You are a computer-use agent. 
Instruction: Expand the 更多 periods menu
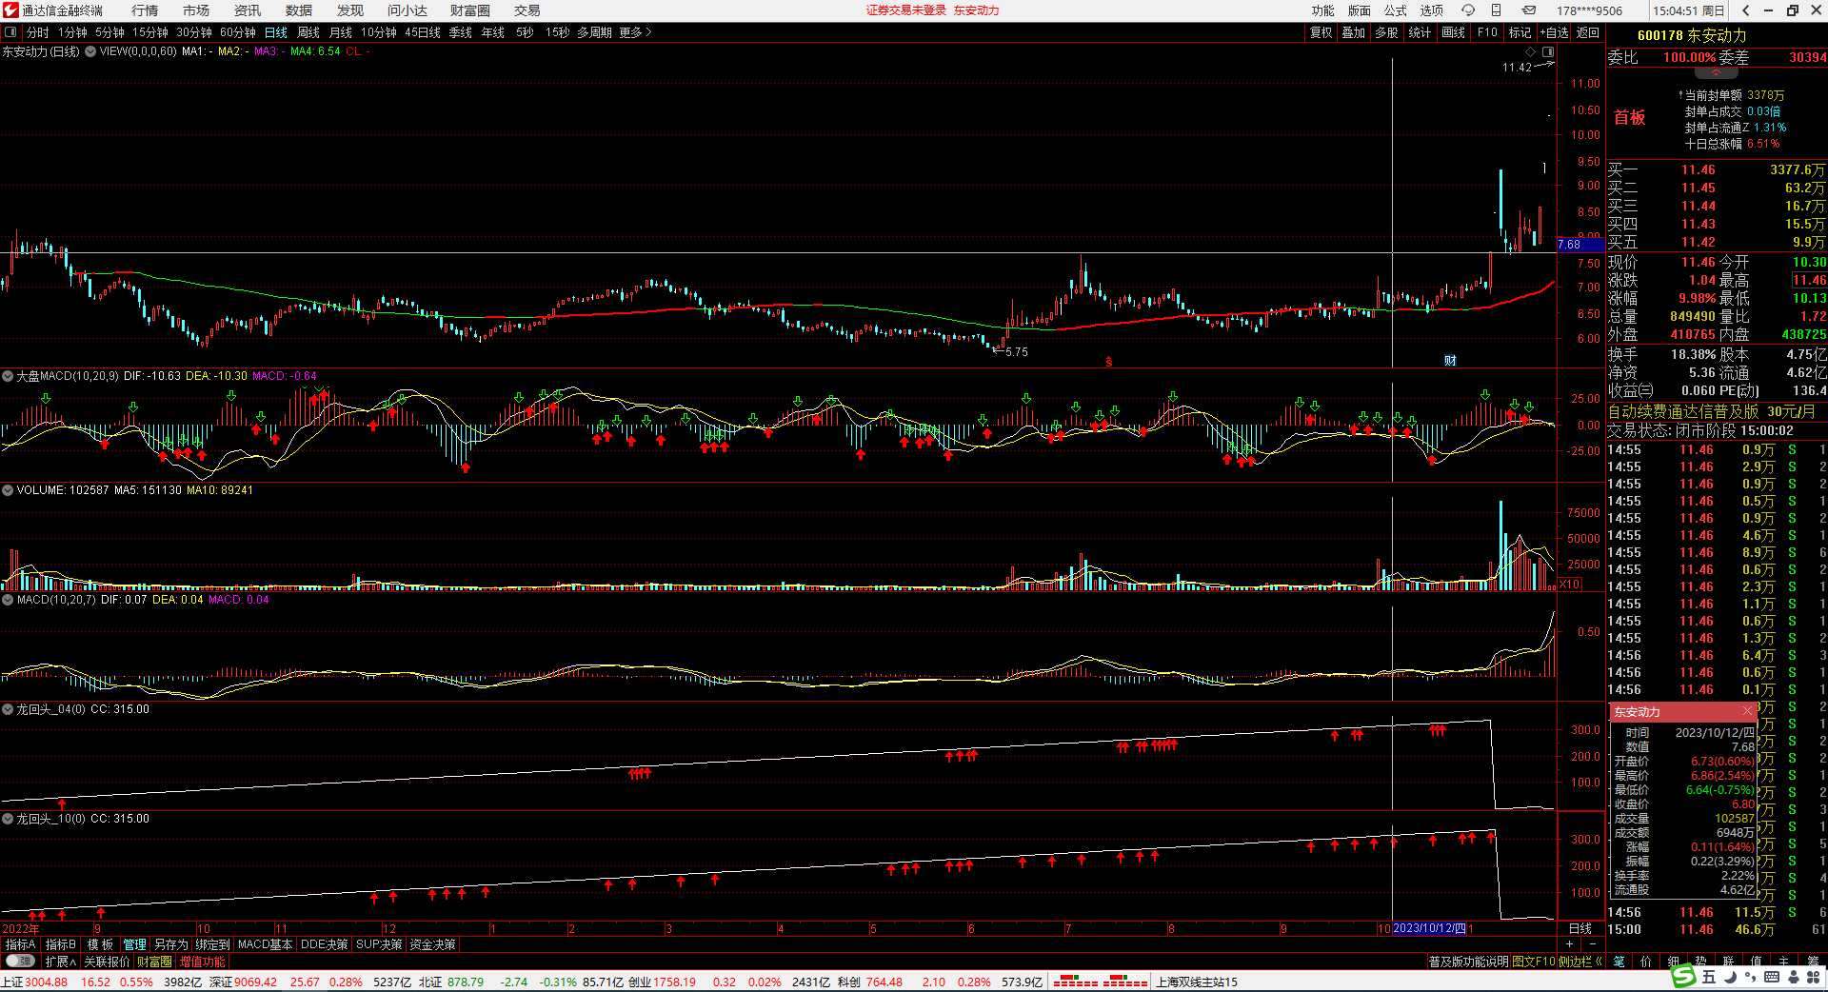636,32
